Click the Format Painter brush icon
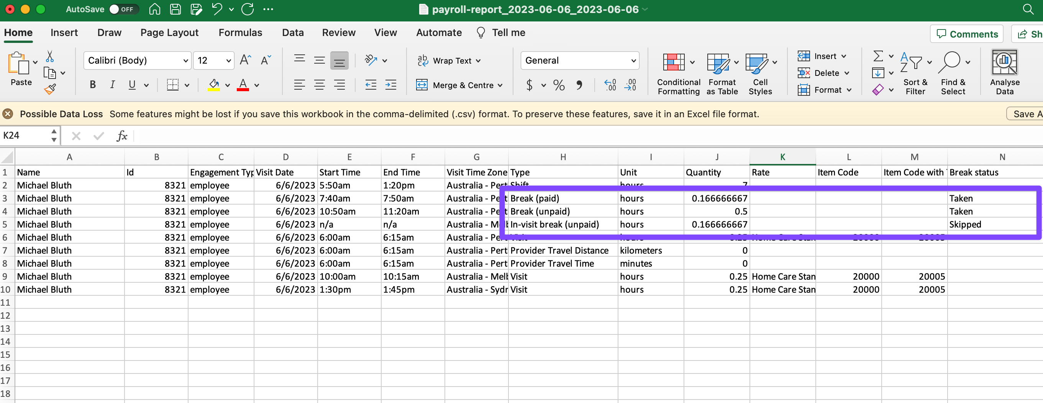 pos(50,89)
